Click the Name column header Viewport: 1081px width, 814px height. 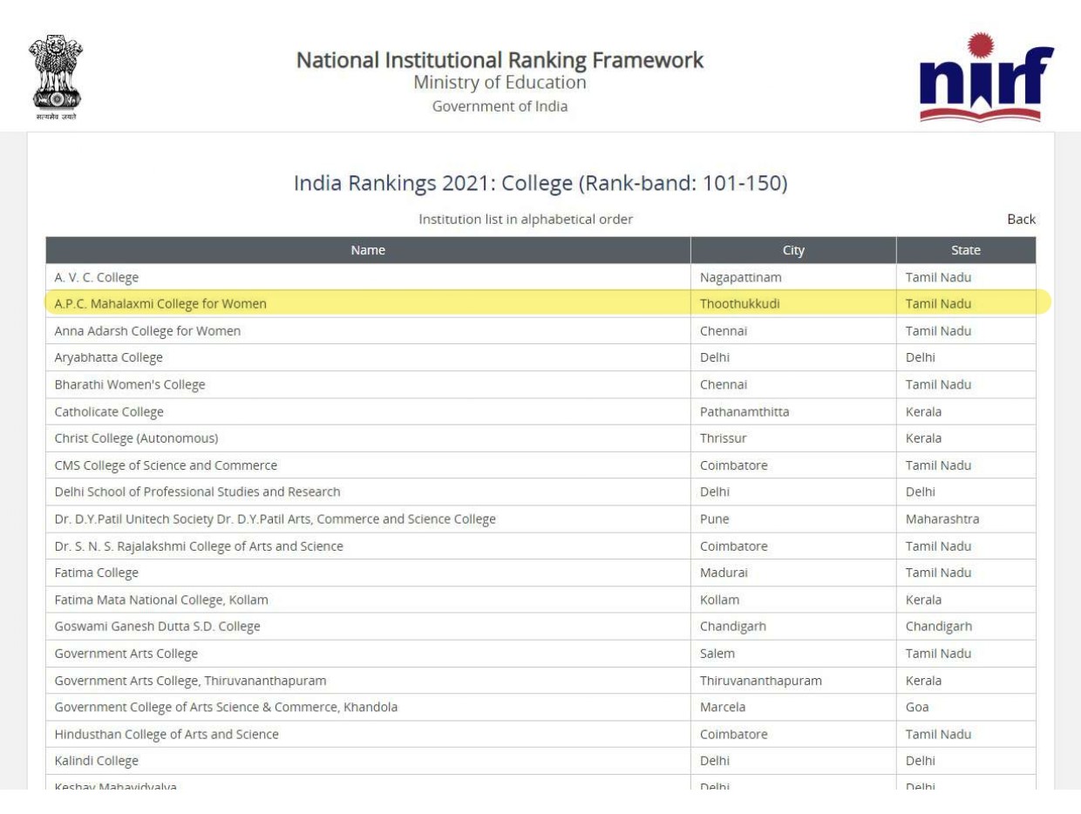click(368, 250)
